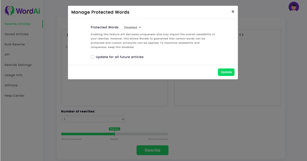Close the Manage Protected Words dialog

pyautogui.click(x=233, y=12)
